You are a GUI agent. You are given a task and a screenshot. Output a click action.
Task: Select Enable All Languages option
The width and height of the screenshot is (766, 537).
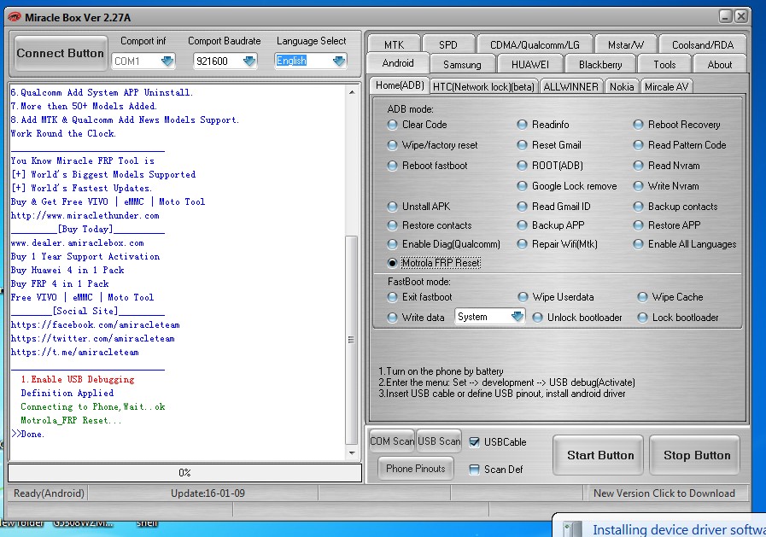(638, 244)
